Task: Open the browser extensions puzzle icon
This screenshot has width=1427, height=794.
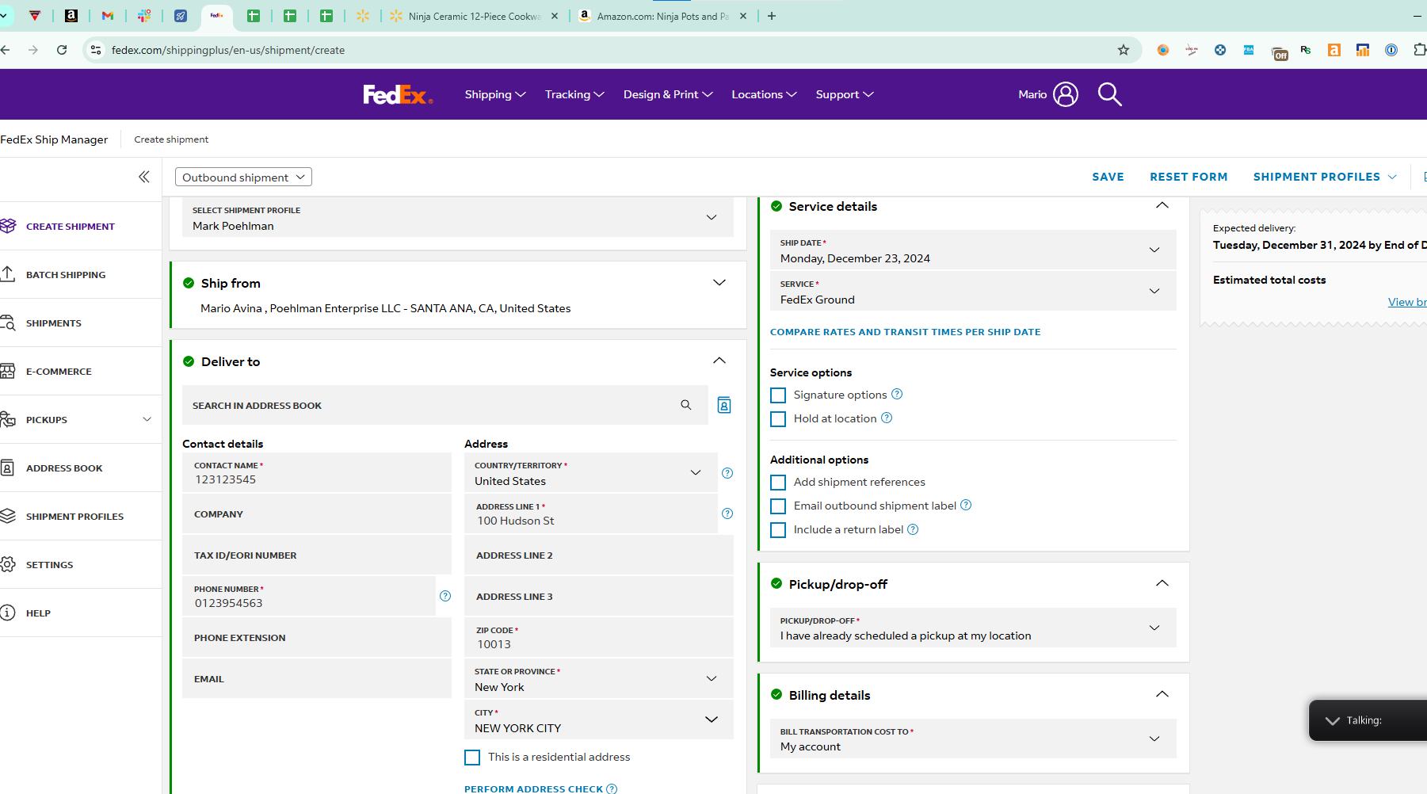Action: click(x=1420, y=50)
